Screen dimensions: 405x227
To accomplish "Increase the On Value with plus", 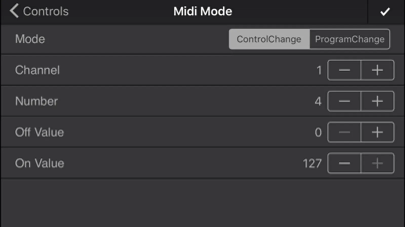I will (x=377, y=163).
